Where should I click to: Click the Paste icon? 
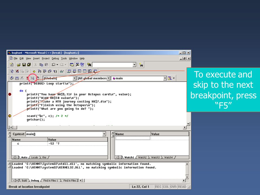coord(46,65)
